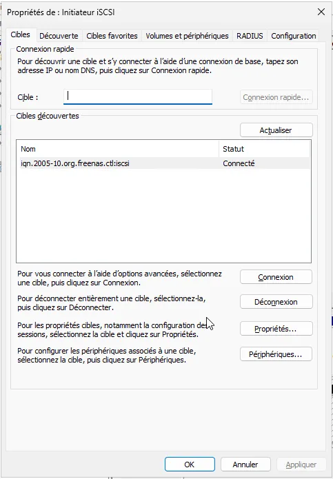Close the Initiateur iSCSI properties window
This screenshot has height=479, width=333.
click(x=321, y=12)
